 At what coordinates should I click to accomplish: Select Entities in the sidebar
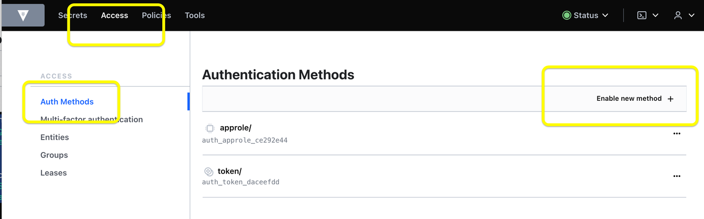(55, 137)
